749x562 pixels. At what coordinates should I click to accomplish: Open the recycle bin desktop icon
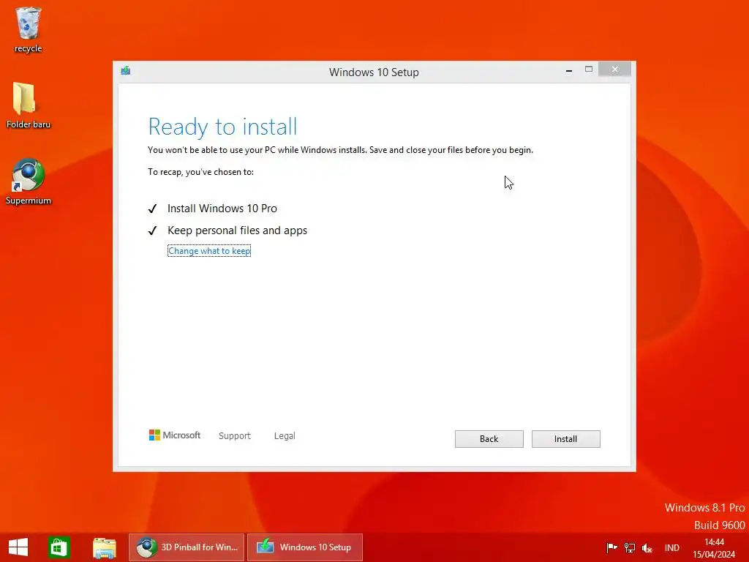click(28, 29)
